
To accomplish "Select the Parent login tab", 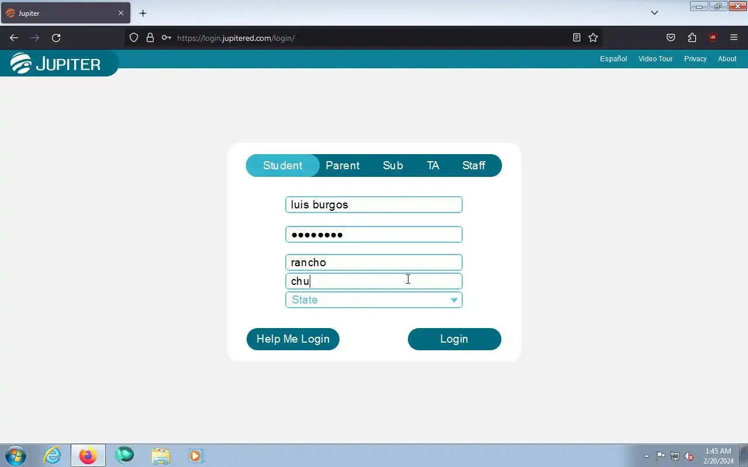I will pyautogui.click(x=342, y=166).
